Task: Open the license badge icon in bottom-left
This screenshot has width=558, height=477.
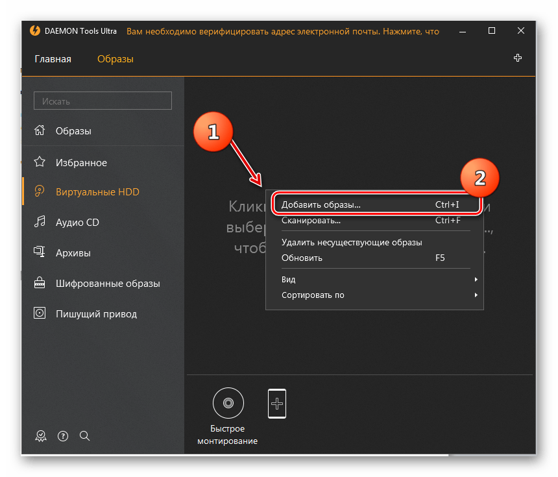Action: pyautogui.click(x=42, y=435)
